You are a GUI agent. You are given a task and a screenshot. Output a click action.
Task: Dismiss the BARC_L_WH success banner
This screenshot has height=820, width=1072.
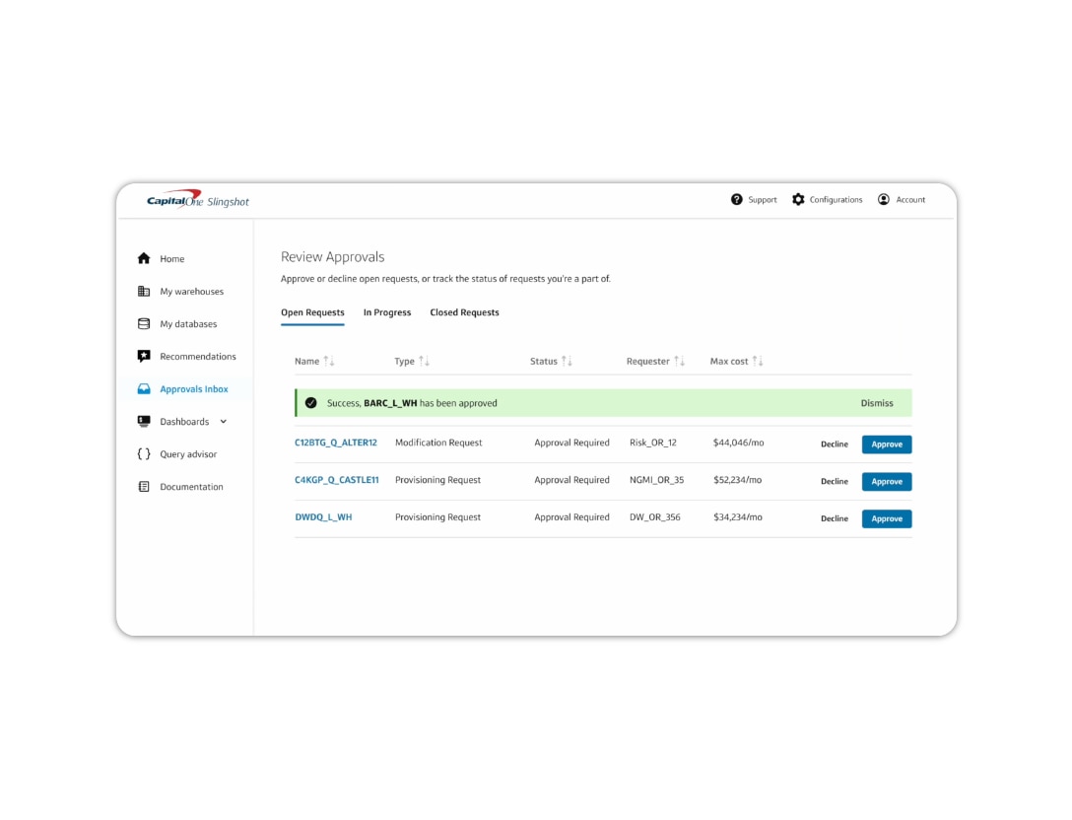[877, 403]
